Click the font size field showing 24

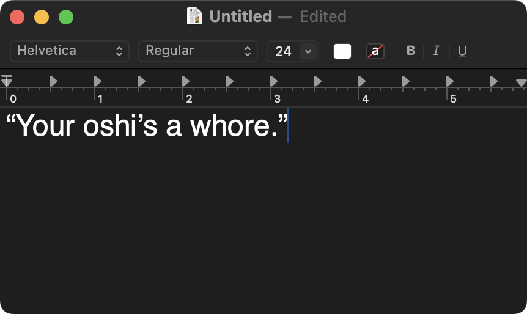coord(283,51)
